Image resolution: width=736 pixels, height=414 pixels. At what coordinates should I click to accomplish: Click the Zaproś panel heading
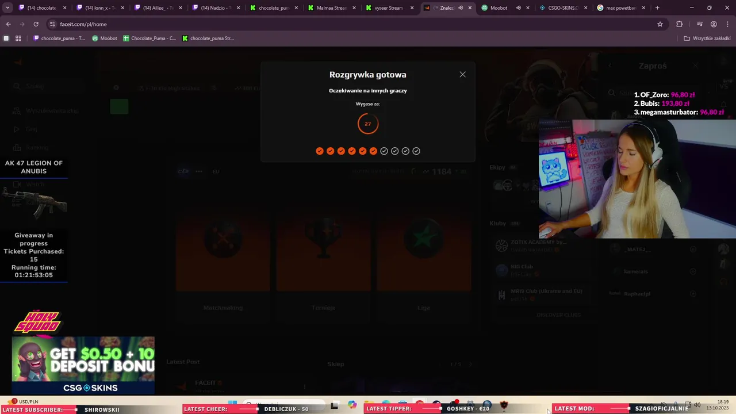pos(653,66)
